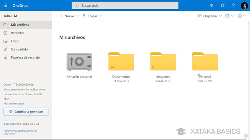Click the Recientes clock icon
This screenshot has height=140, width=250.
(x=5, y=33)
